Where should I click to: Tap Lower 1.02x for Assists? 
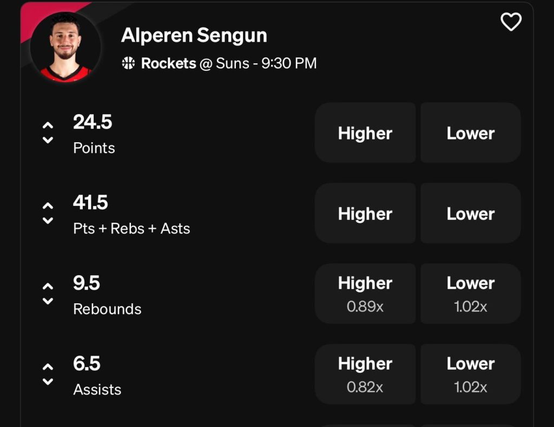(x=470, y=374)
